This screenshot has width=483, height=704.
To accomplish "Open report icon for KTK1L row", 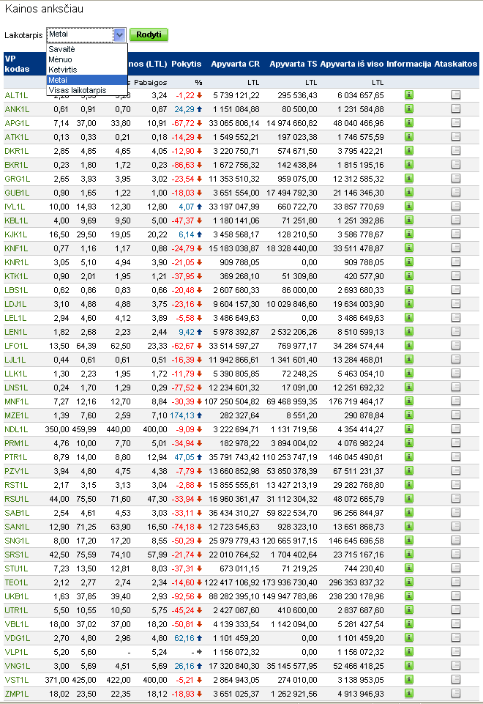I will [x=456, y=275].
